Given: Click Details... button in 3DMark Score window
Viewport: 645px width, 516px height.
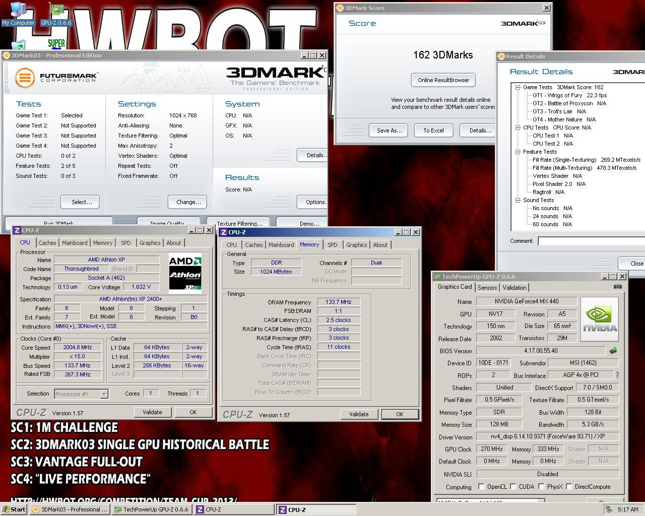Looking at the screenshot, I should pyautogui.click(x=477, y=131).
